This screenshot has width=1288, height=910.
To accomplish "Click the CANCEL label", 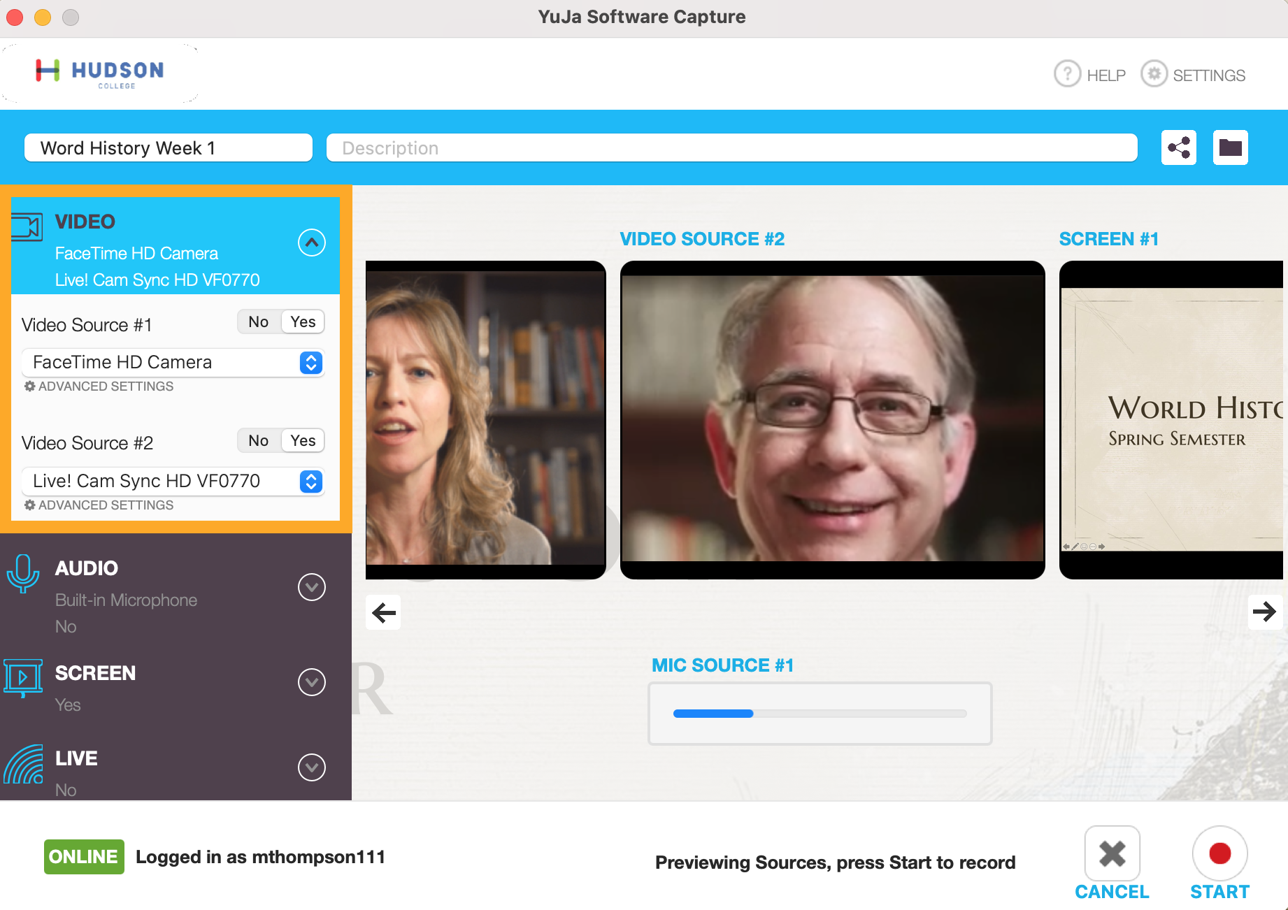I will 1112,892.
